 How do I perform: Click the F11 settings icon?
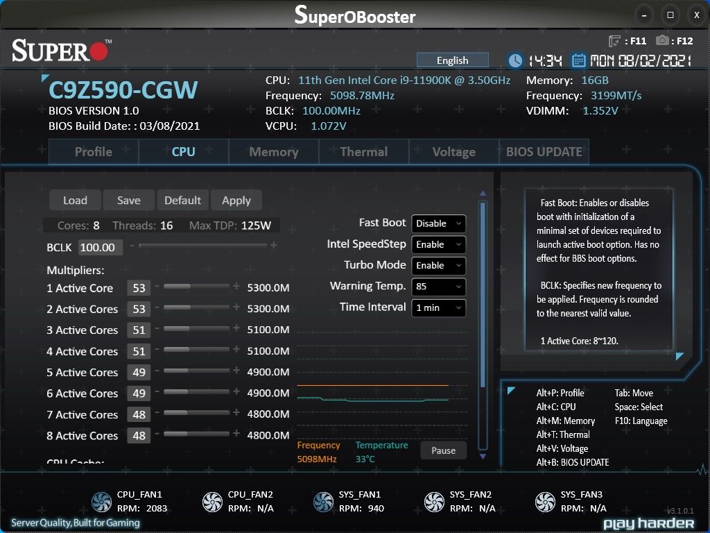(614, 41)
